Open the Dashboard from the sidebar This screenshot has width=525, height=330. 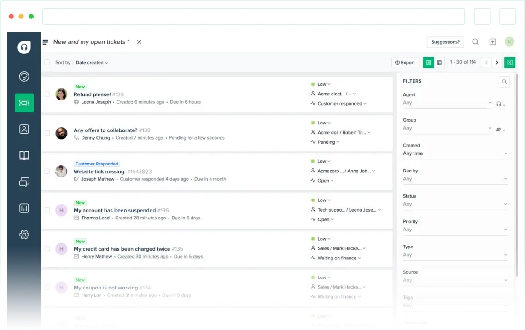coord(23,76)
